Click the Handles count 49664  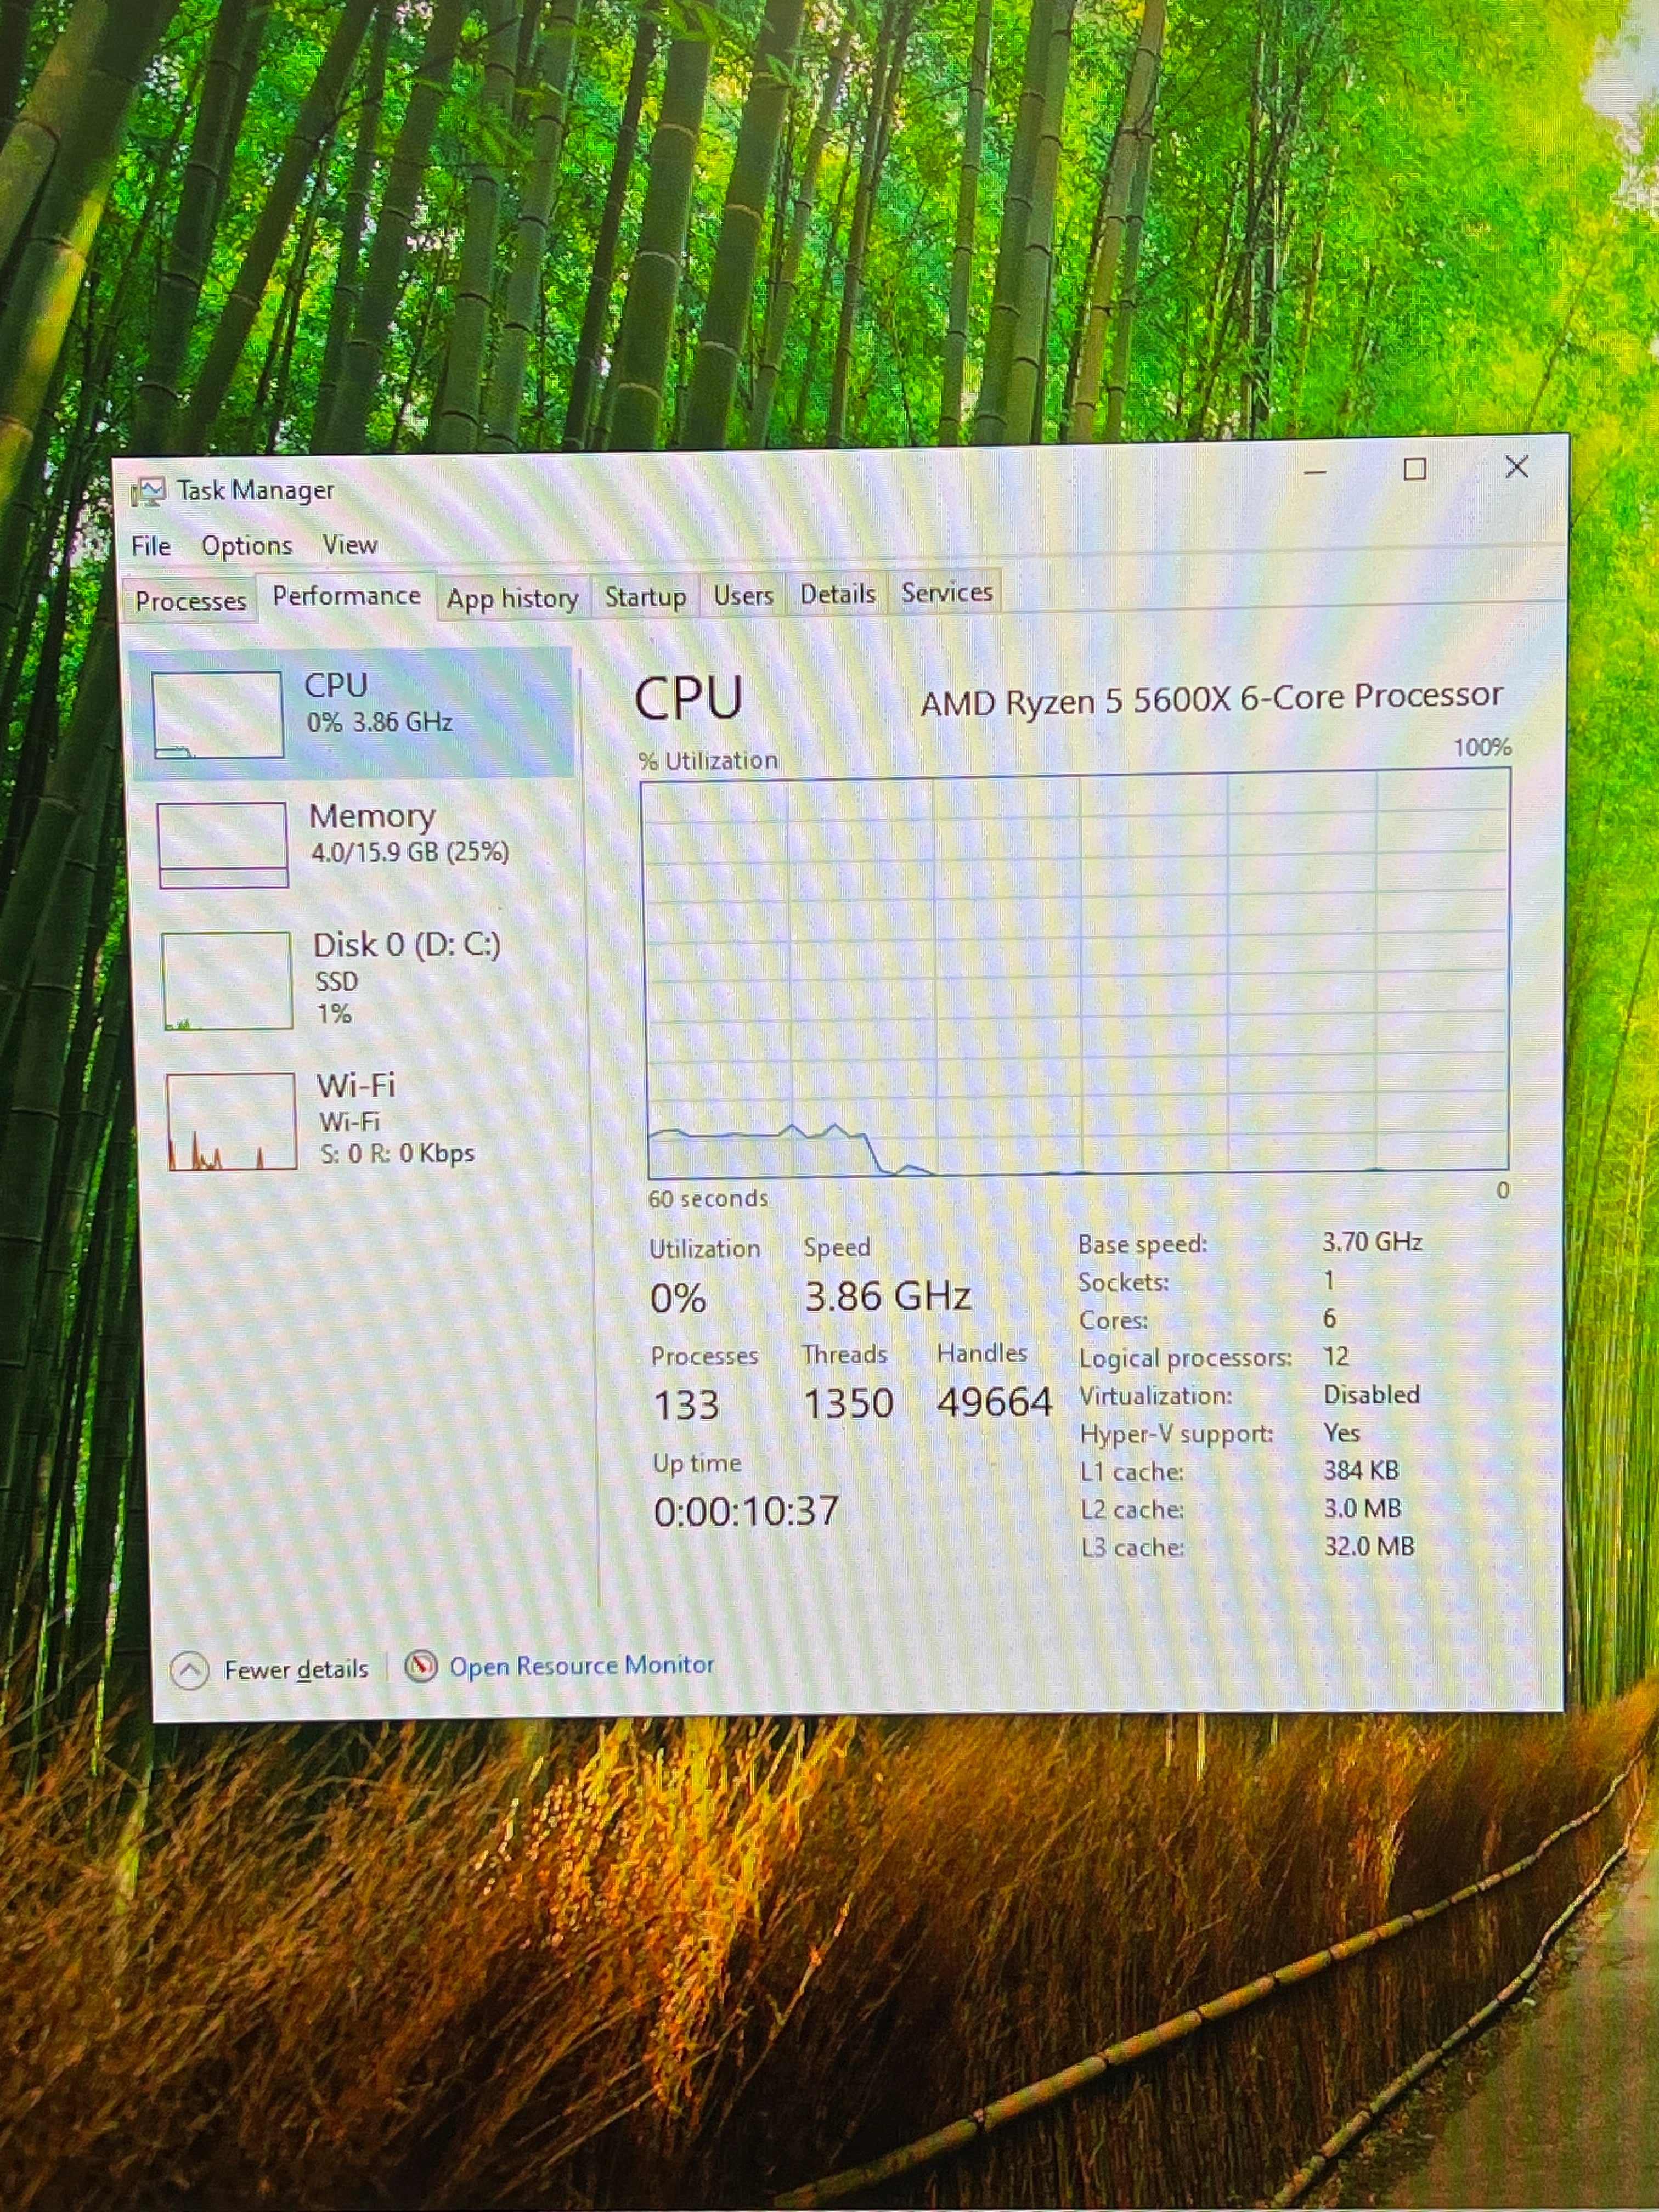coord(994,1402)
